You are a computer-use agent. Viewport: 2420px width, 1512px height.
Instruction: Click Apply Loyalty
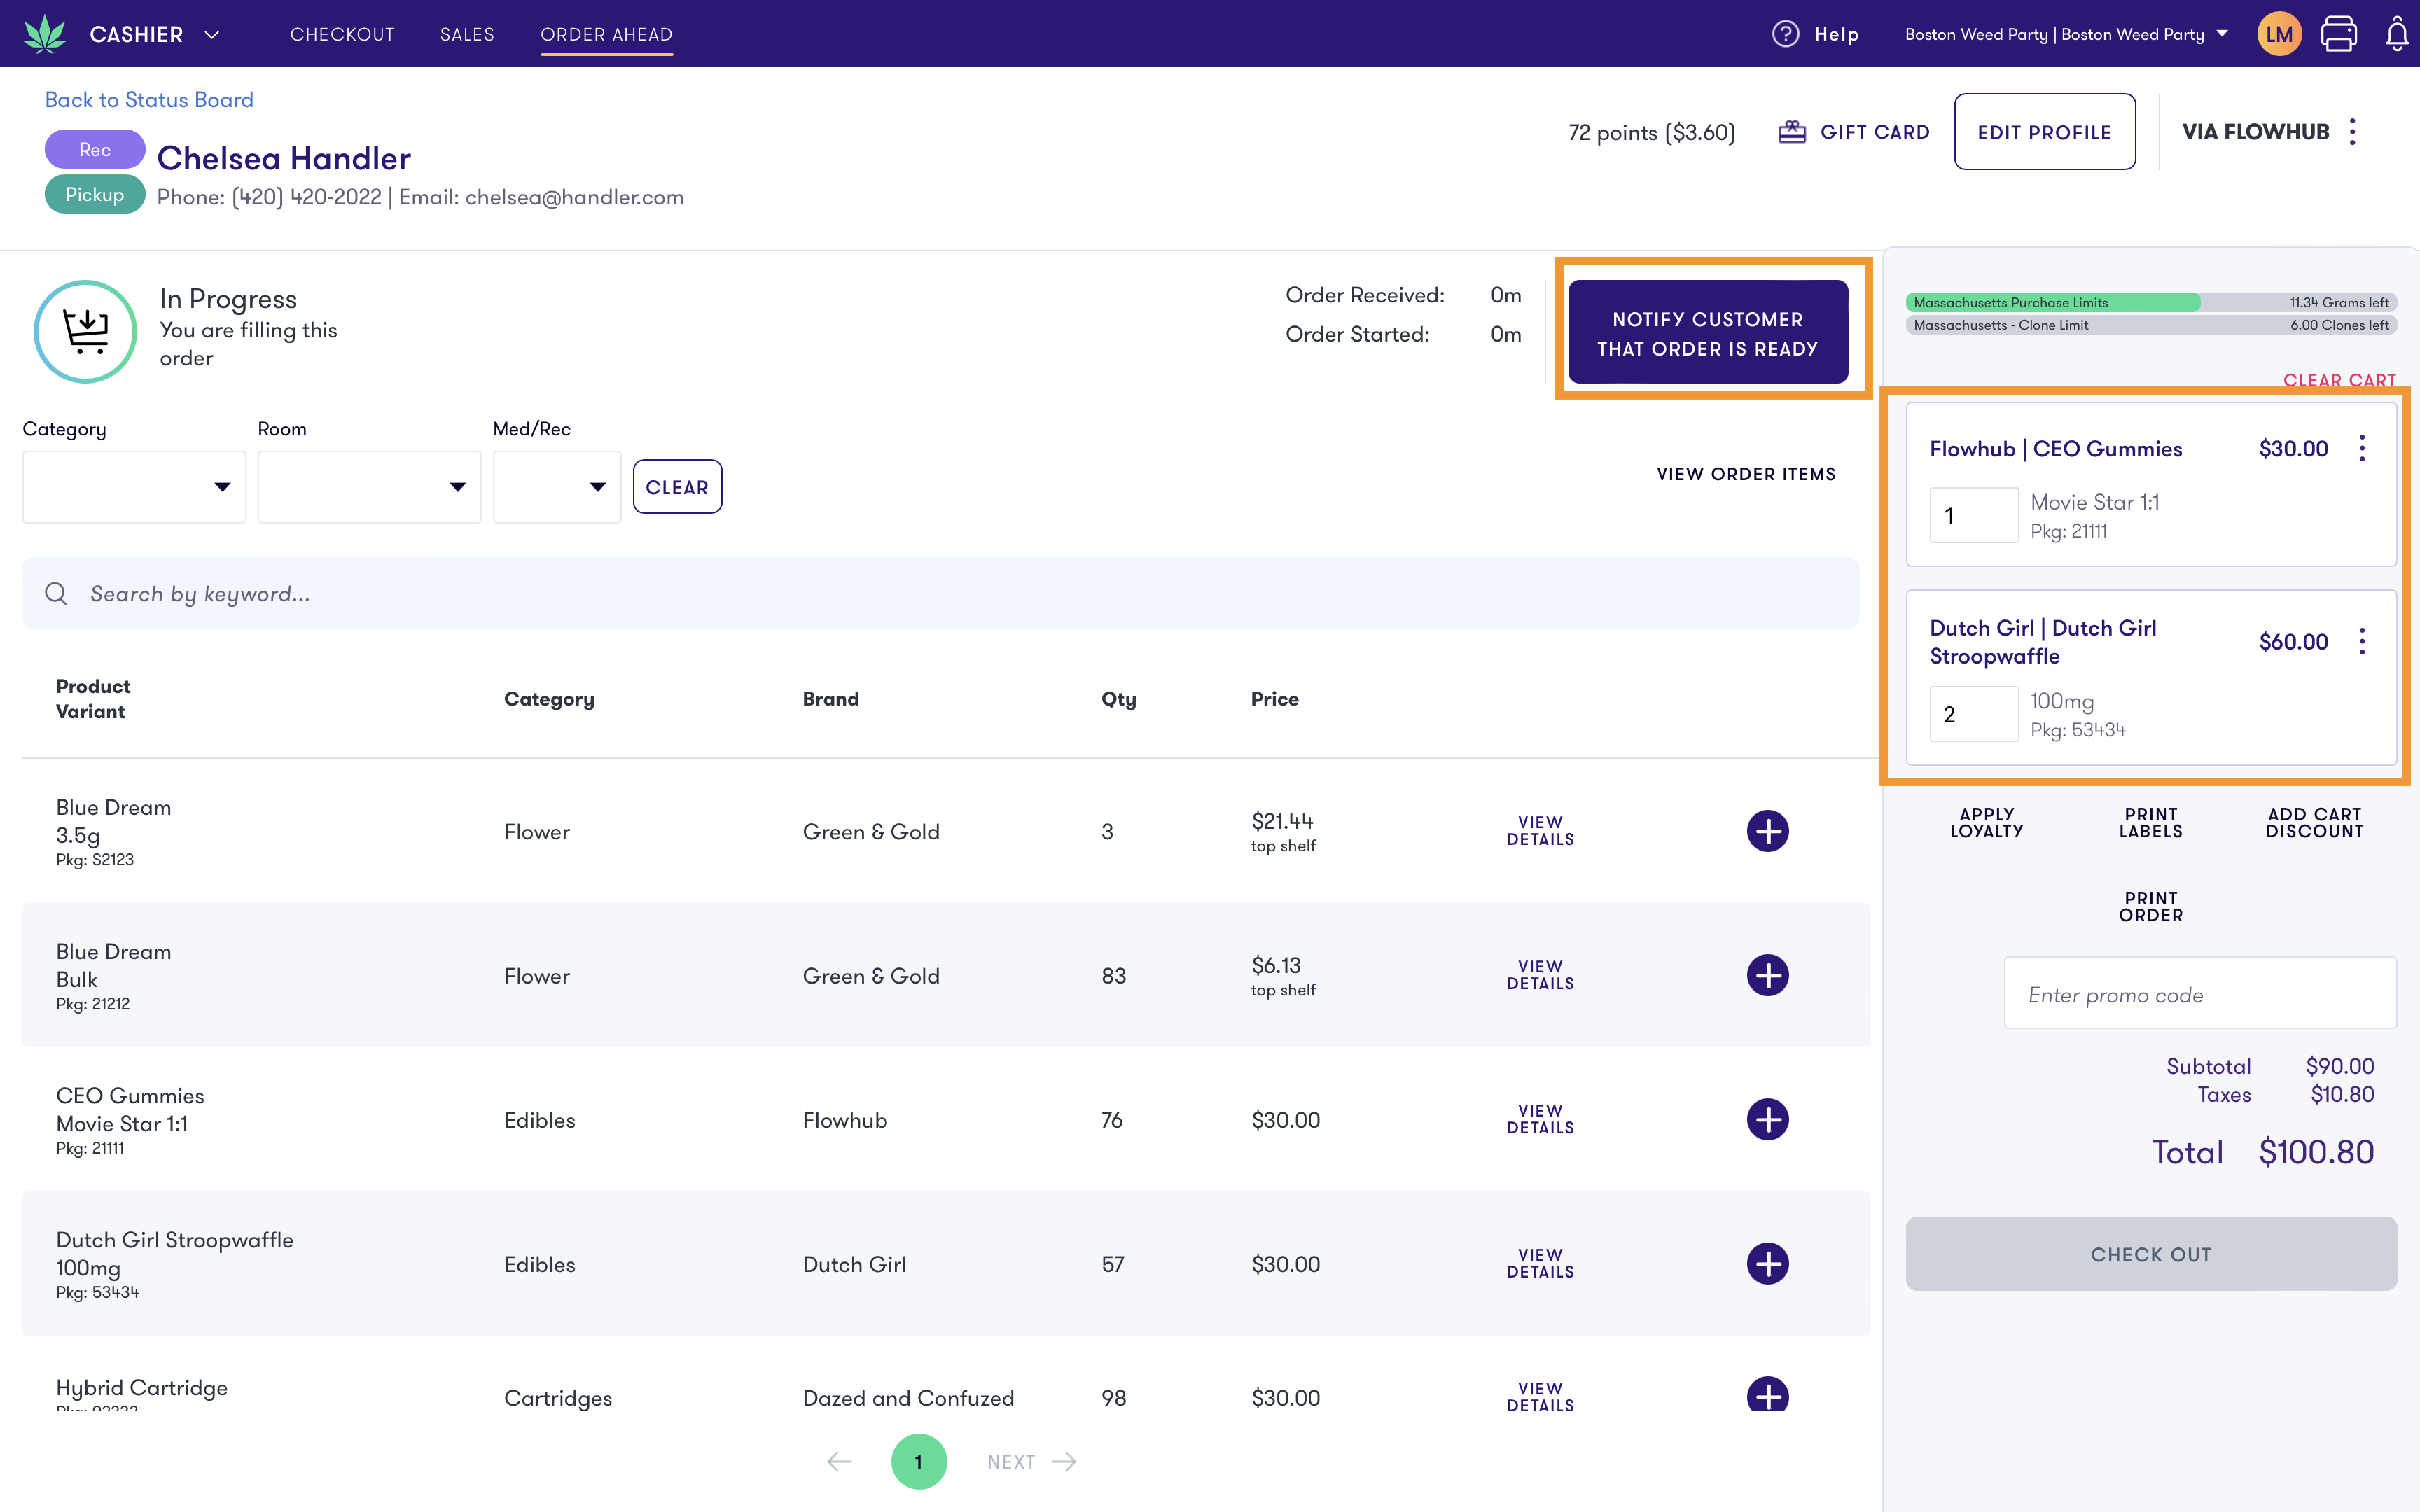pyautogui.click(x=1986, y=823)
